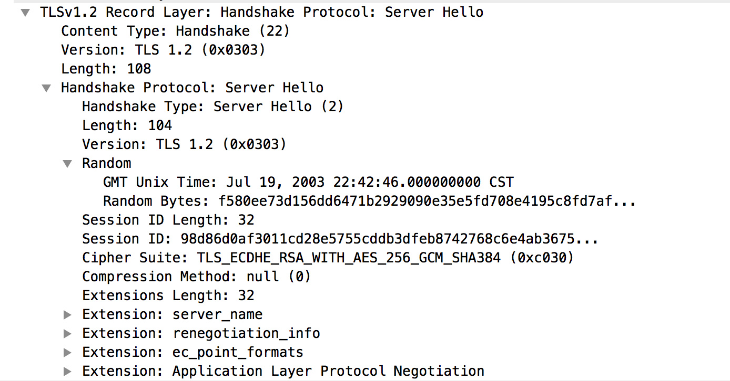
Task: Click the record Length: 108 field
Action: point(106,69)
